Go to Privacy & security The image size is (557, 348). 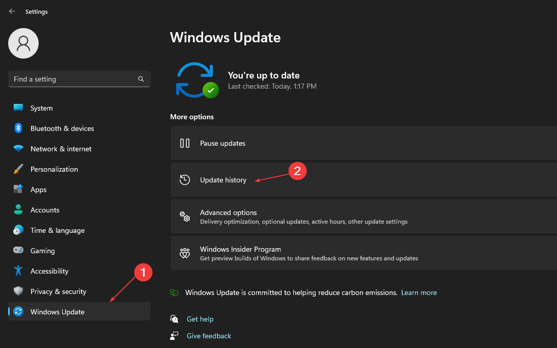pos(79,291)
